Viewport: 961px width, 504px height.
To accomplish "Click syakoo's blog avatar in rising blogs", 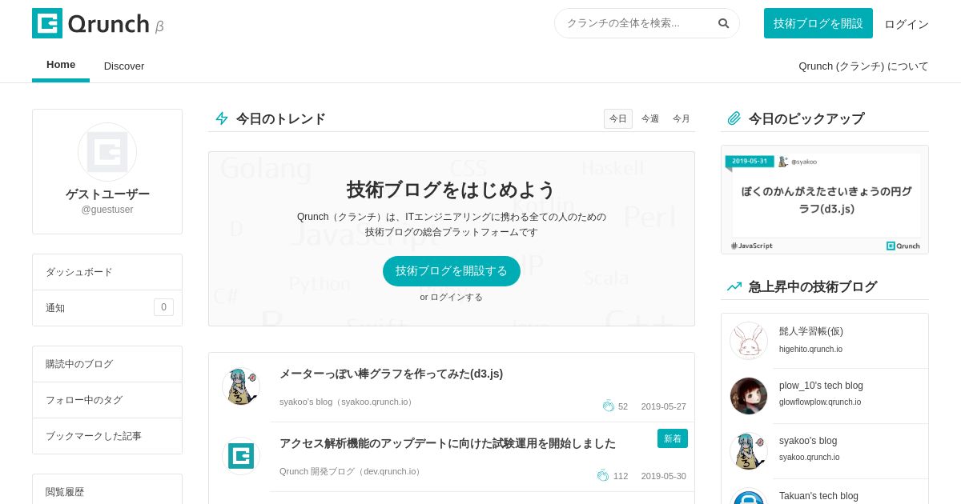I will [x=749, y=451].
